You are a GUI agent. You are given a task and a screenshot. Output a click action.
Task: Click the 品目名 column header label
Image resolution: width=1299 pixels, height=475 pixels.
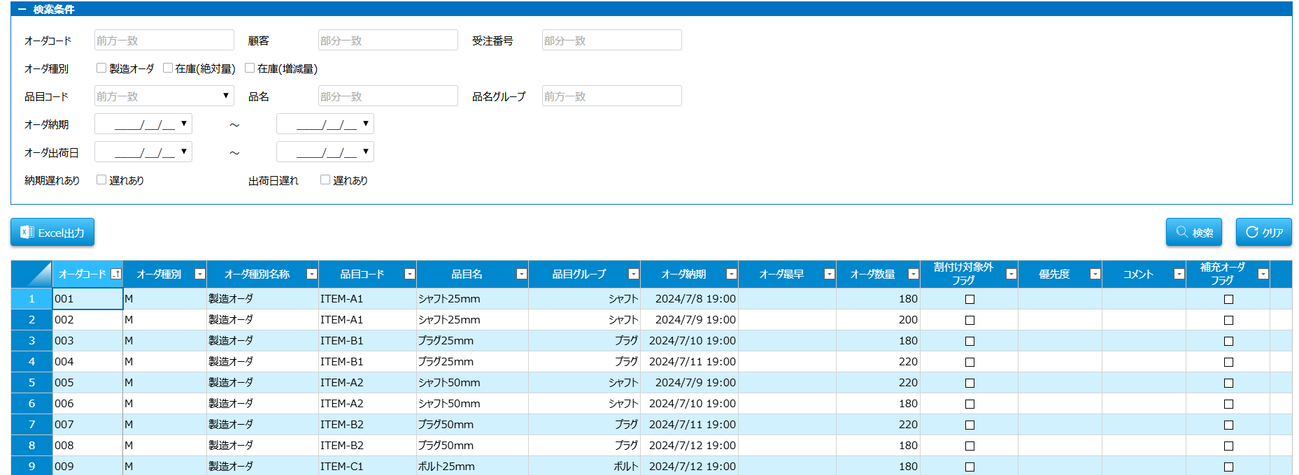[x=467, y=274]
